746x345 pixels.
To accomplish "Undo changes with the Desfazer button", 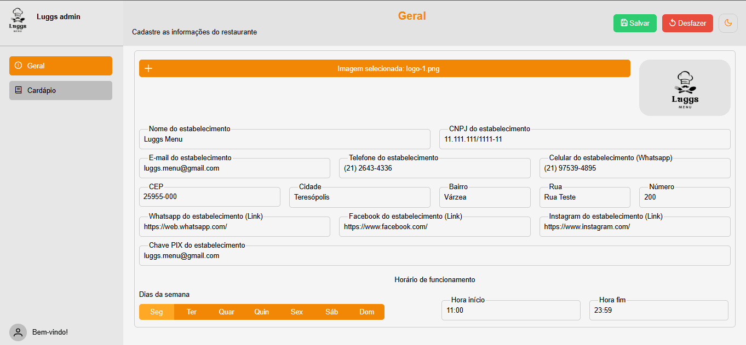I will pos(687,23).
